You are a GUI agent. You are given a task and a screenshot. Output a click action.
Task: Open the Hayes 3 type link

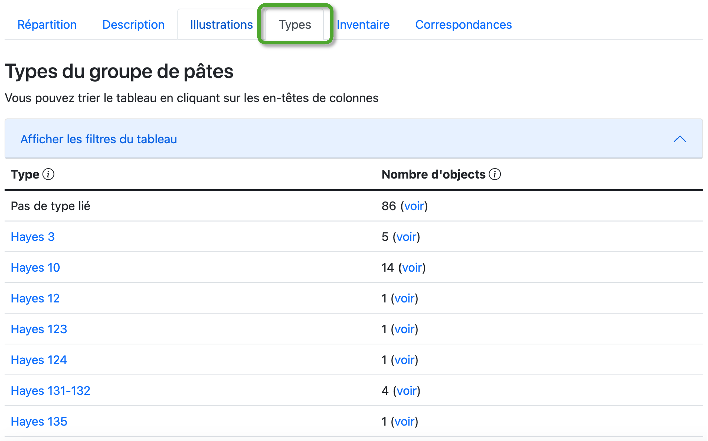pos(33,237)
